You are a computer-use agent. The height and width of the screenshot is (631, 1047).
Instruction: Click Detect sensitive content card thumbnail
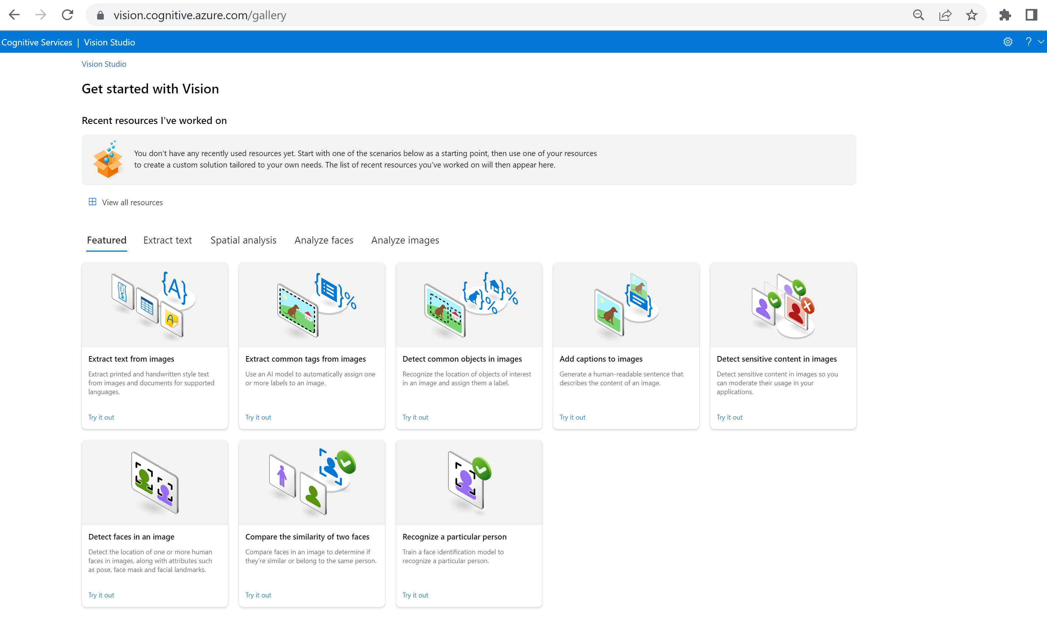click(783, 305)
